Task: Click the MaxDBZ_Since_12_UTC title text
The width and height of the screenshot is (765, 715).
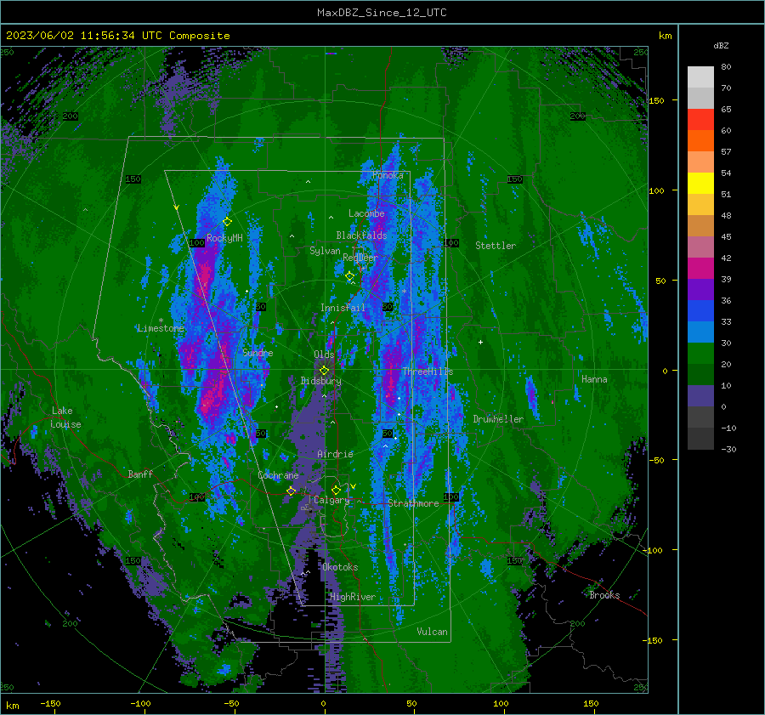Action: (x=382, y=13)
